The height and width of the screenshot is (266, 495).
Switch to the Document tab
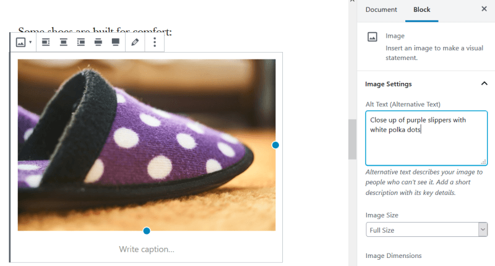click(381, 9)
